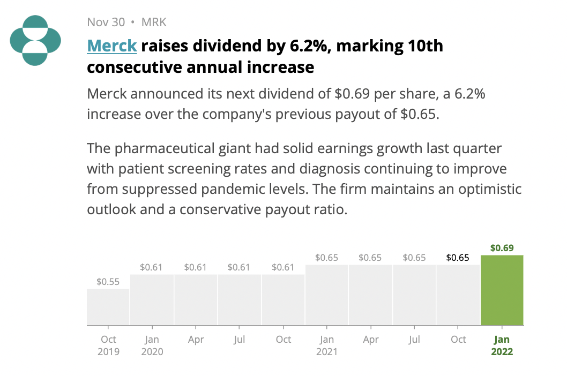This screenshot has height=376, width=567.
Task: Click the Jan 2021 axis label
Action: (x=327, y=345)
